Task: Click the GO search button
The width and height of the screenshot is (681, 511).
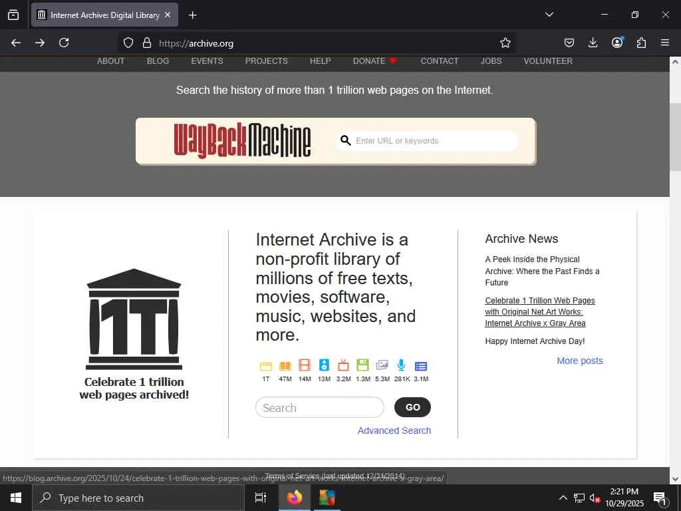Action: pos(412,407)
